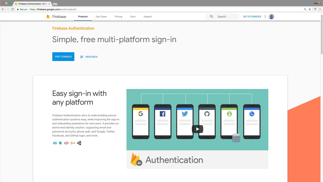The width and height of the screenshot is (323, 182).
Task: Click the Secure lock indicator in the address bar
Action: (x=22, y=9)
